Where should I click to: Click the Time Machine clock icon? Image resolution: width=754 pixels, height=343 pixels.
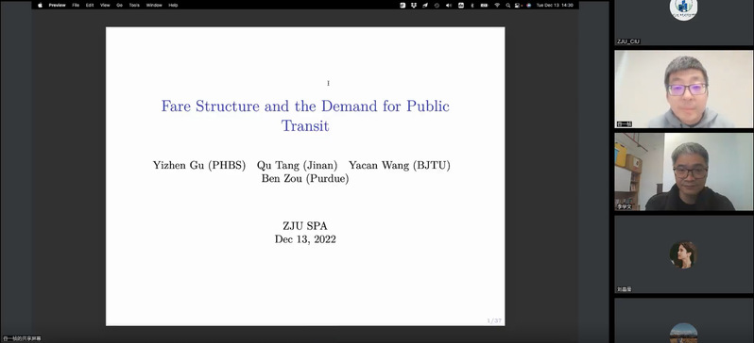click(x=437, y=5)
